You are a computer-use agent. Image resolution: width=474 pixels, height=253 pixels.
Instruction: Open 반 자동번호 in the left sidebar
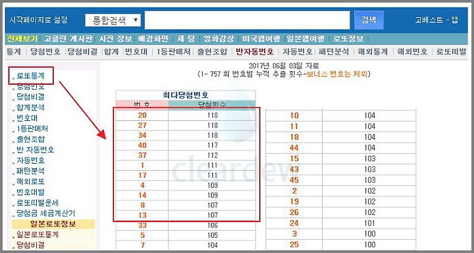click(36, 150)
